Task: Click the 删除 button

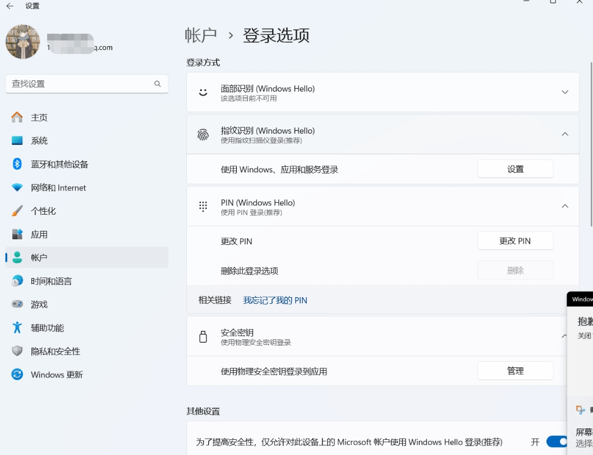Action: (x=515, y=270)
